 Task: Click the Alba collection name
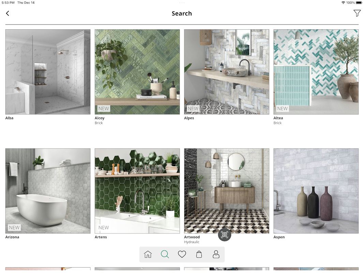9,118
